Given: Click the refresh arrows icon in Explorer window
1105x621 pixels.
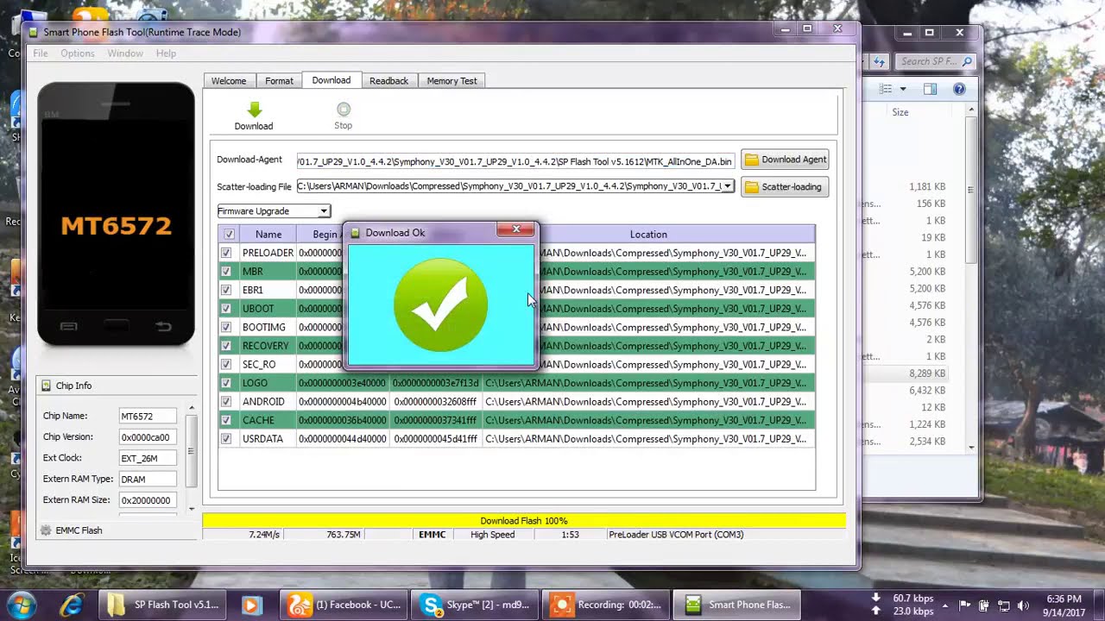Looking at the screenshot, I should coord(879,61).
